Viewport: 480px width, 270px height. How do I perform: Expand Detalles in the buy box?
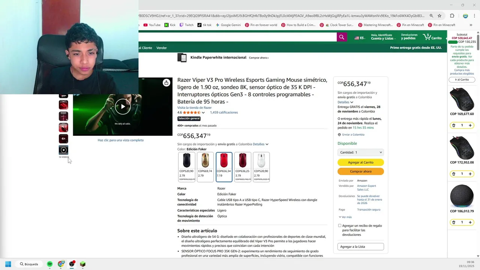pos(345,102)
